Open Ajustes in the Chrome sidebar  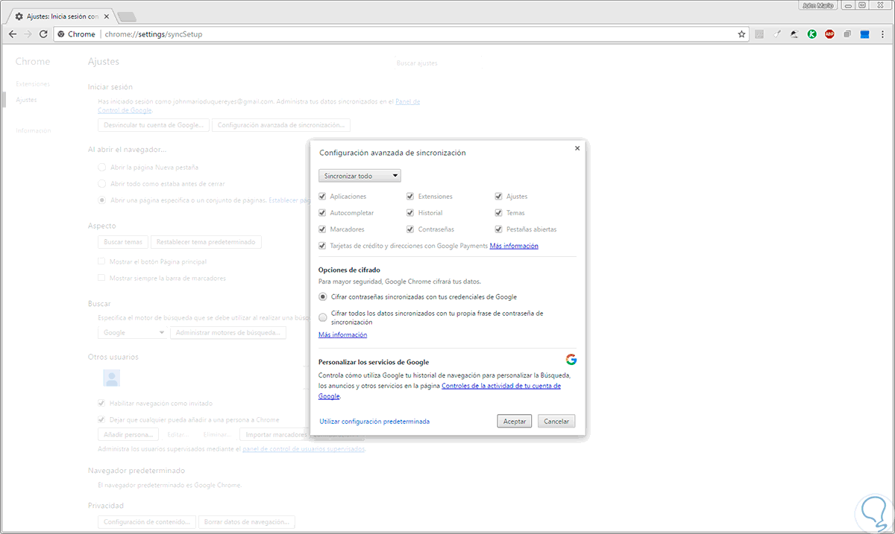[26, 100]
